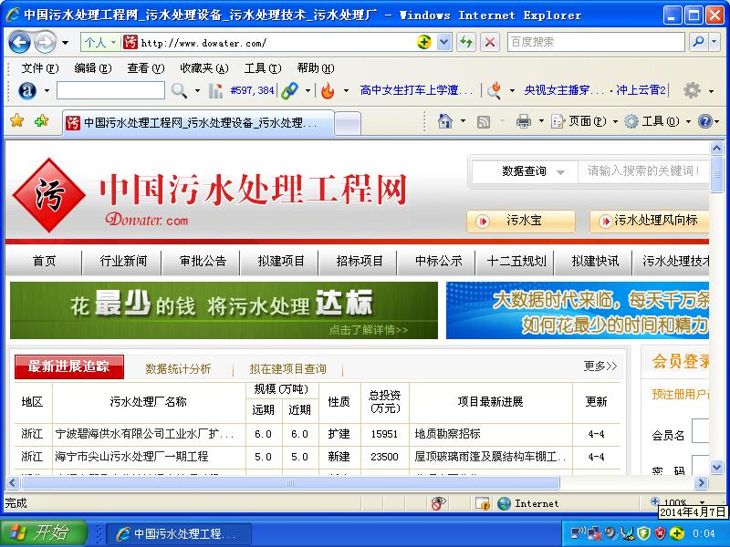Click the horizontal scrollbar right arrow
Screen dimensions: 730x547
click(701, 483)
